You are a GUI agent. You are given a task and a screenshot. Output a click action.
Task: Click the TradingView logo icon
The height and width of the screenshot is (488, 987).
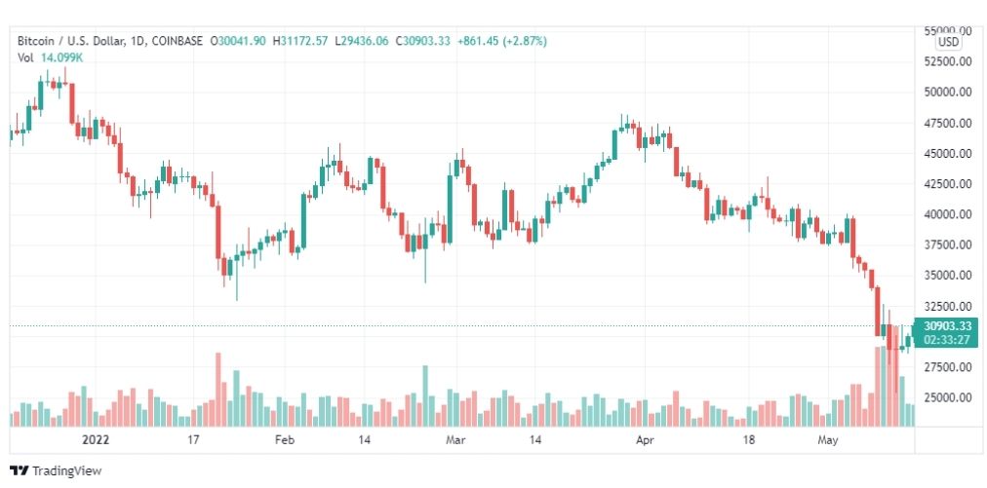pos(19,470)
